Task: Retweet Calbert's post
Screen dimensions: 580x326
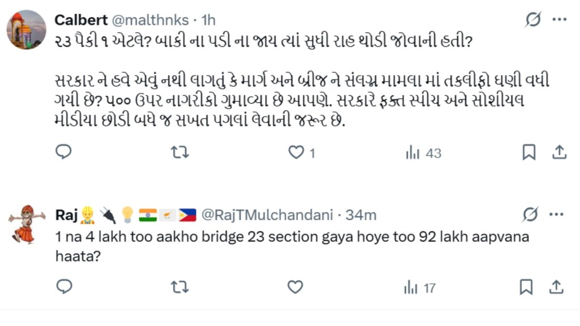Action: click(180, 152)
